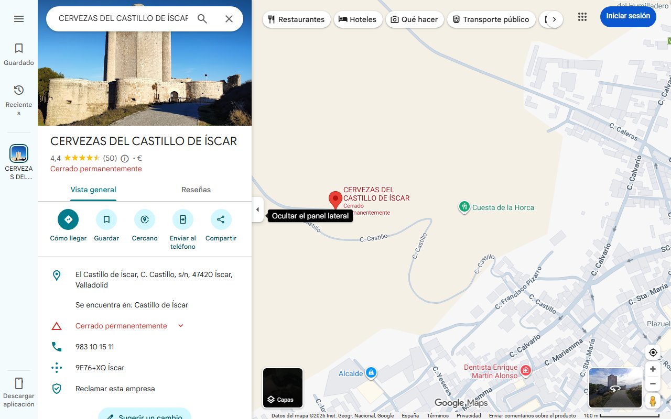Open Cercano to search nearby places

[144, 219]
